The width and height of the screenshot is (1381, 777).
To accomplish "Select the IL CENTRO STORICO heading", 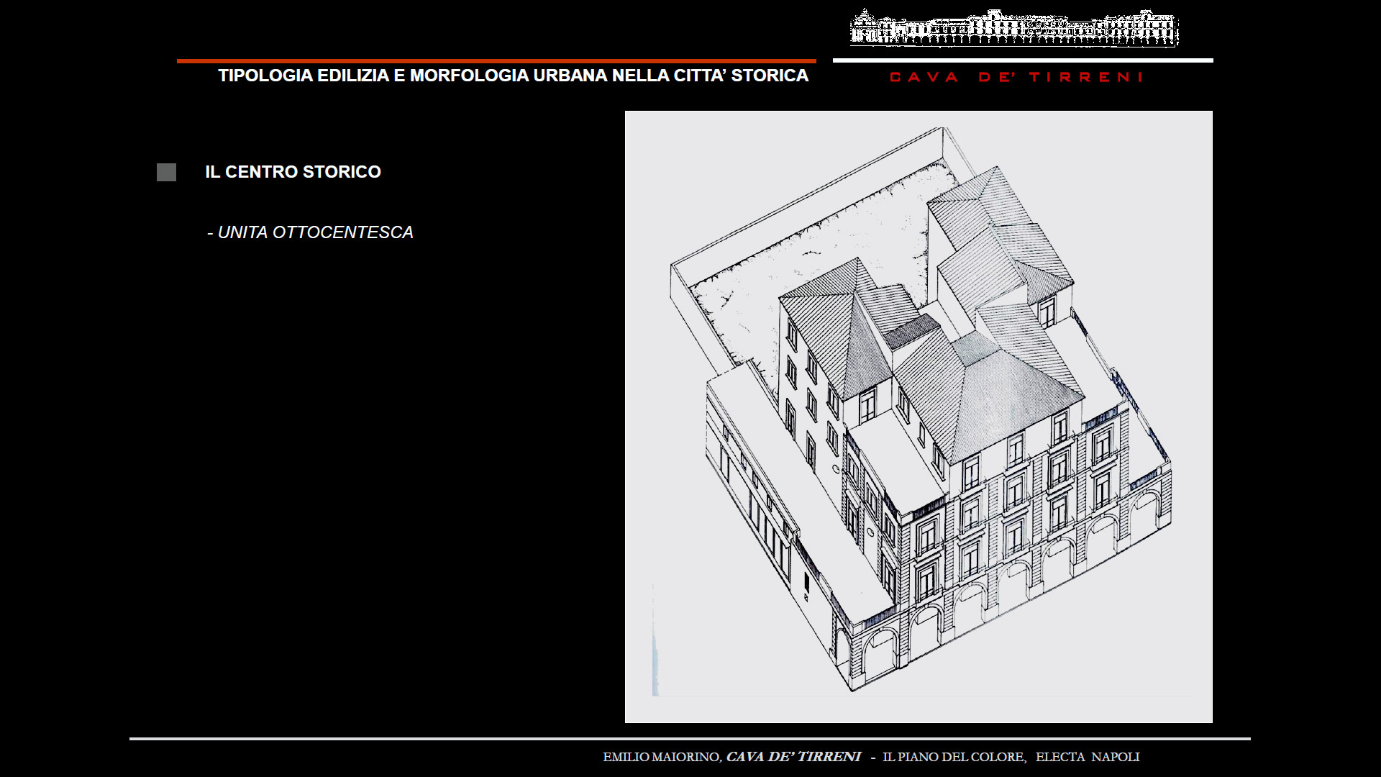I will [293, 172].
